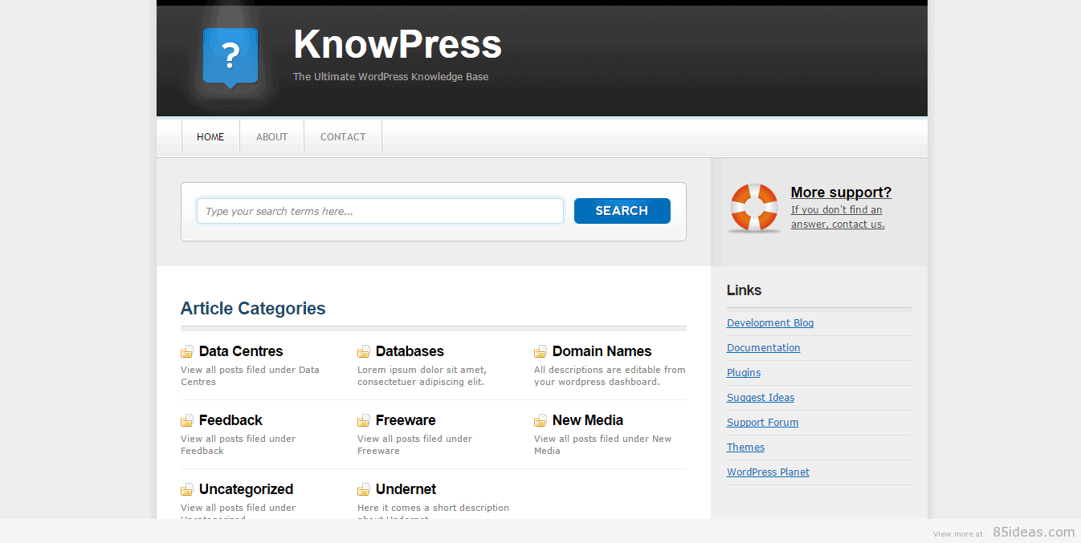
Task: Open the Feedback category
Action: pos(230,420)
